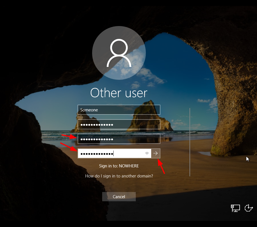This screenshot has height=227, width=257.
Task: Click the 'Other user' heading
Action: pos(119,93)
